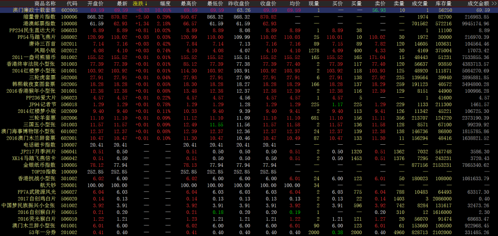Choose the 航天钞 row
The height and width of the screenshot is (236, 498).
tap(249, 185)
